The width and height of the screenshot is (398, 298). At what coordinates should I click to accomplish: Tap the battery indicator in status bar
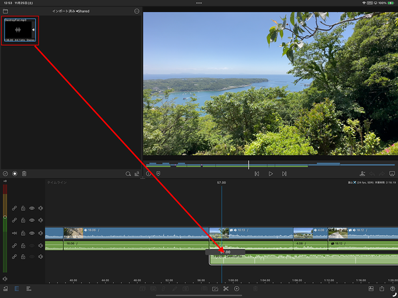391,3
